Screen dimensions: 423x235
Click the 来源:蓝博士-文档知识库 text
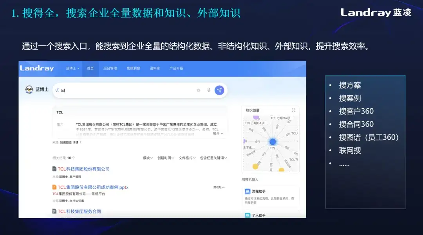68,201
